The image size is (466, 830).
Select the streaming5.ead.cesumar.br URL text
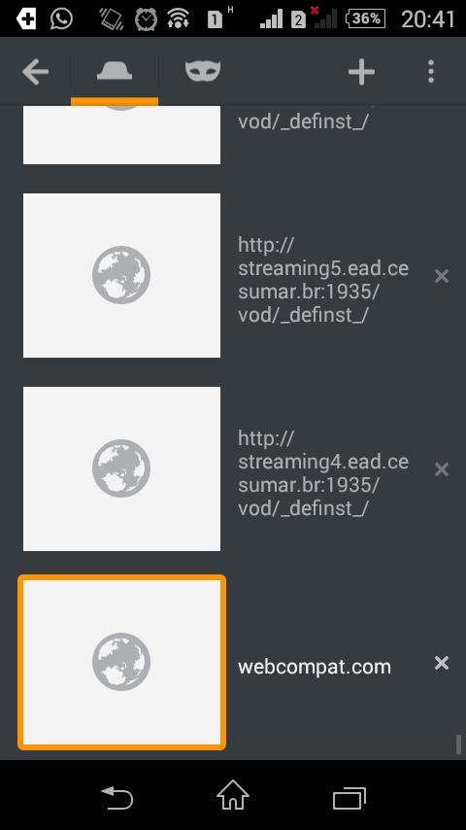(323, 280)
